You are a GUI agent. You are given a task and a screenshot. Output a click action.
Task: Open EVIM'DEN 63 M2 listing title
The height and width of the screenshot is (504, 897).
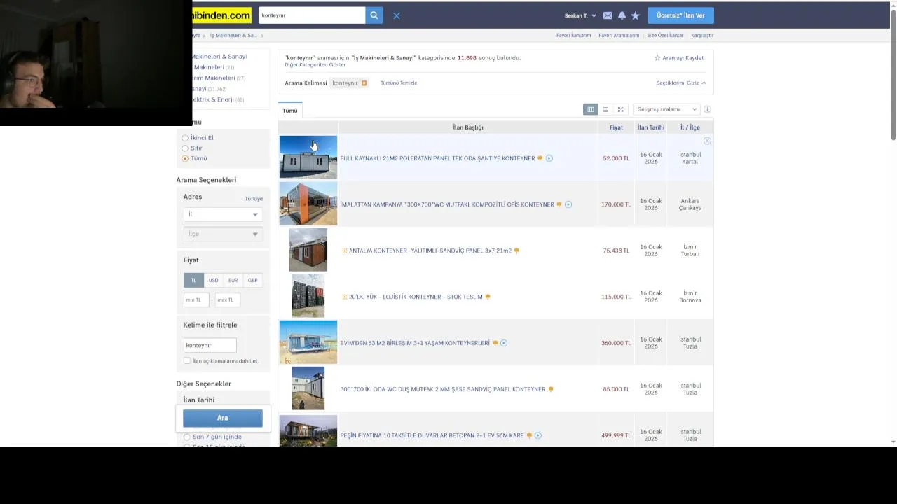415,343
